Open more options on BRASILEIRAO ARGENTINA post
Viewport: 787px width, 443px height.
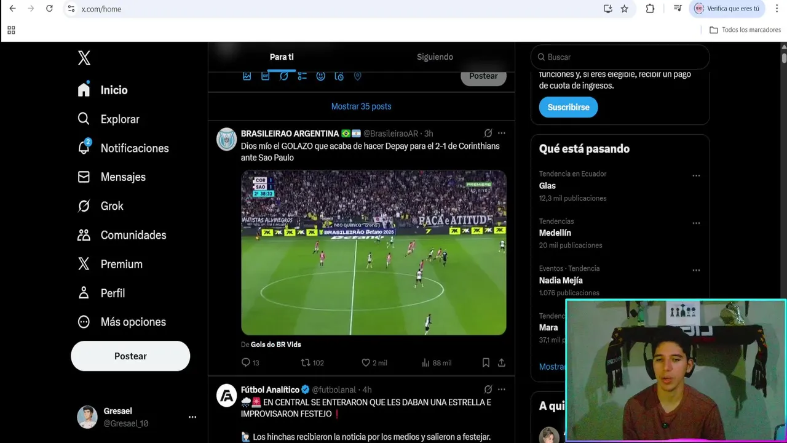502,133
